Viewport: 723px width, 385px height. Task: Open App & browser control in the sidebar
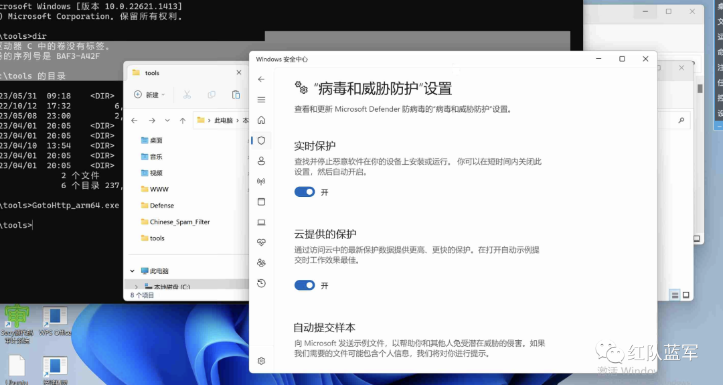point(262,202)
